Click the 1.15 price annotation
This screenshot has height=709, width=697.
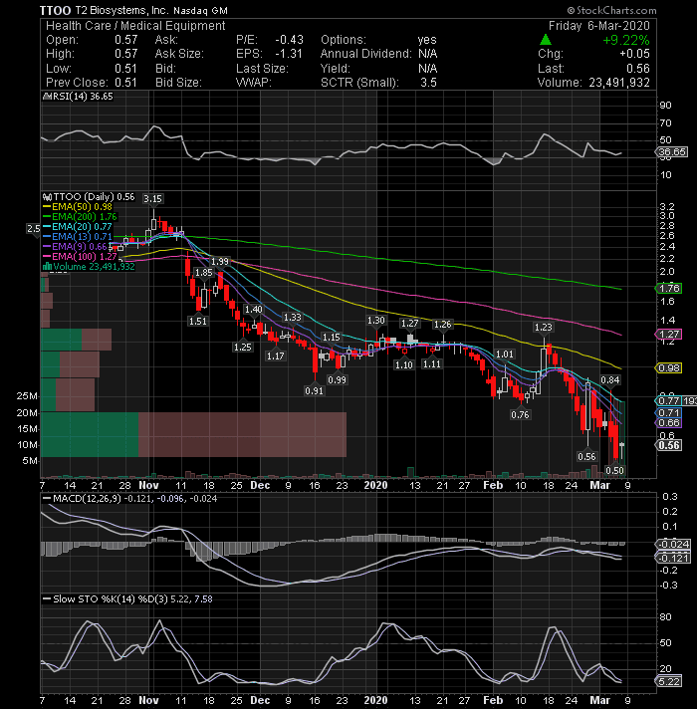pos(331,338)
